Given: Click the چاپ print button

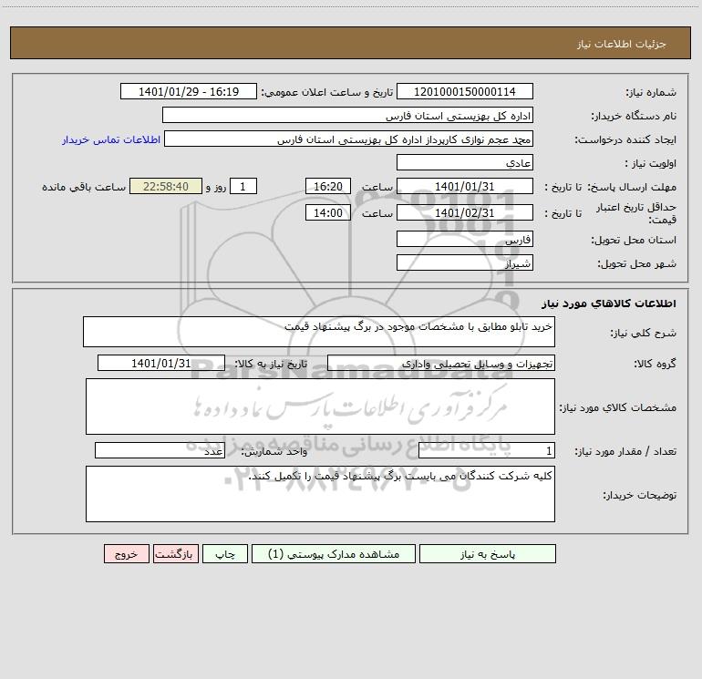Looking at the screenshot, I should click(225, 553).
